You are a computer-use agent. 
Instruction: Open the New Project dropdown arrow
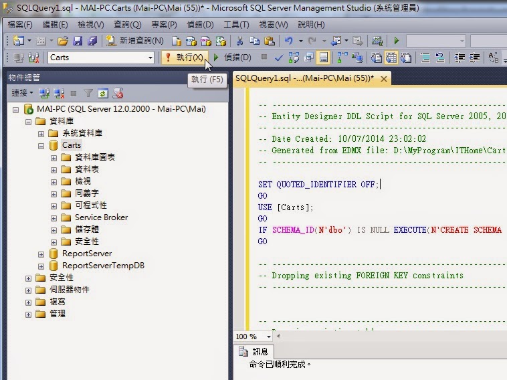click(29, 41)
